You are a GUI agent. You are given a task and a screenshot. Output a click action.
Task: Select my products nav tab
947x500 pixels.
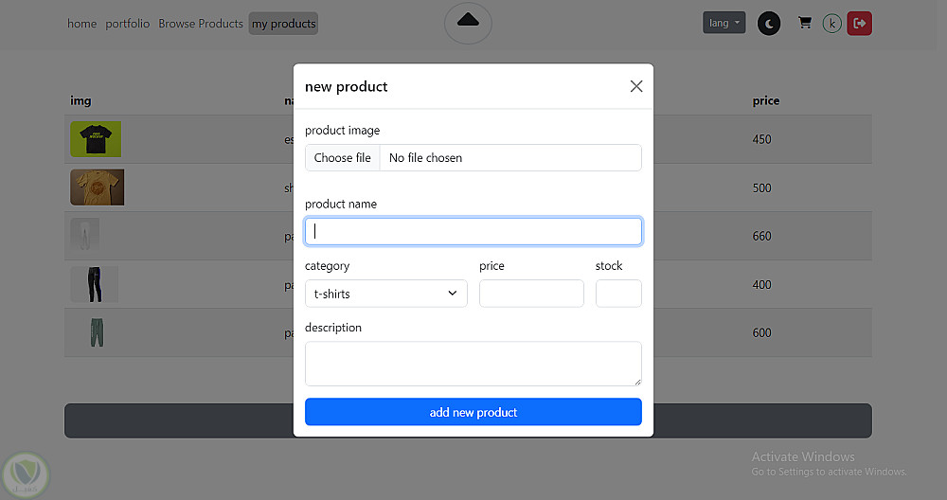[283, 24]
